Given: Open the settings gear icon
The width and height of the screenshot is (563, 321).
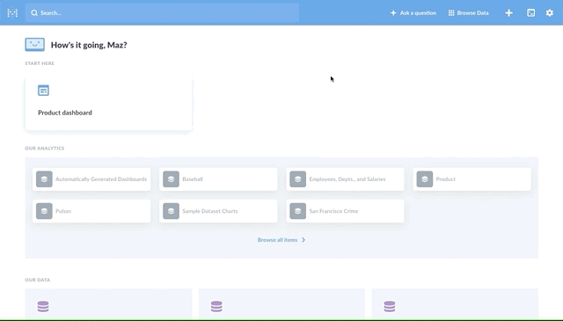Looking at the screenshot, I should 549,13.
